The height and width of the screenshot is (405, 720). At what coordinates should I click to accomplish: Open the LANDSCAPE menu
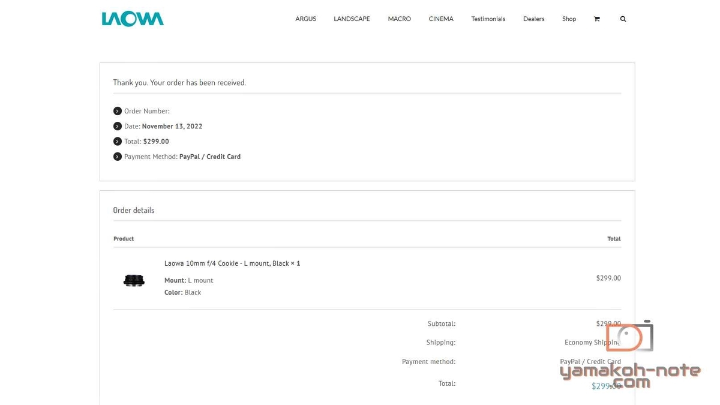[352, 19]
